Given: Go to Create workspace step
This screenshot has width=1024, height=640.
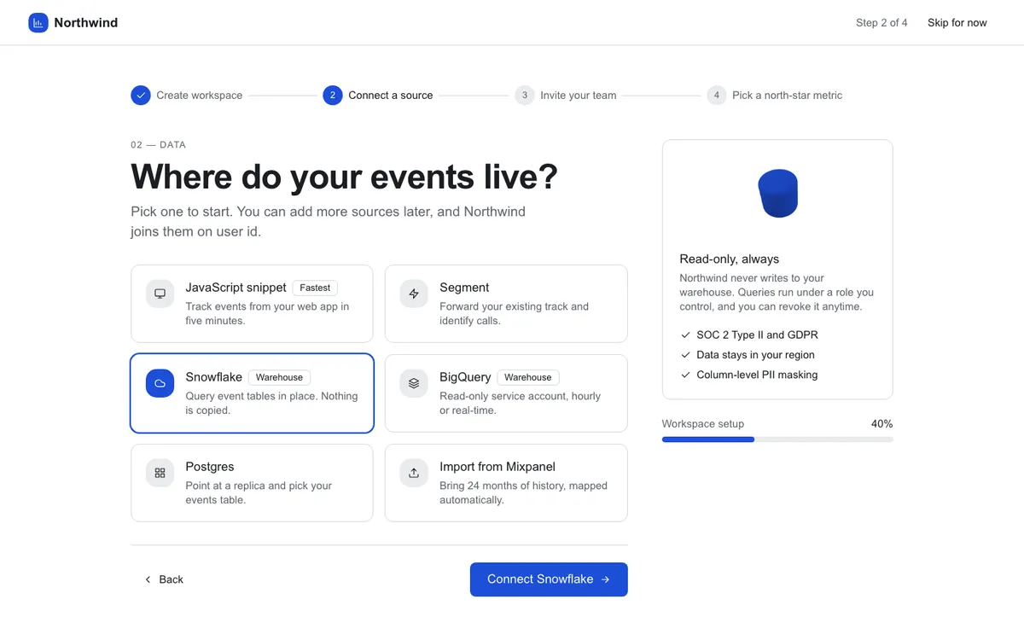Looking at the screenshot, I should pos(187,95).
